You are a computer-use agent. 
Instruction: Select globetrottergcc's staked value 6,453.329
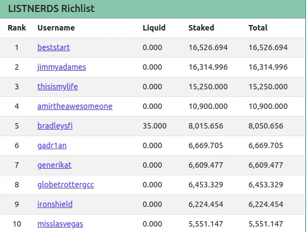(206, 185)
